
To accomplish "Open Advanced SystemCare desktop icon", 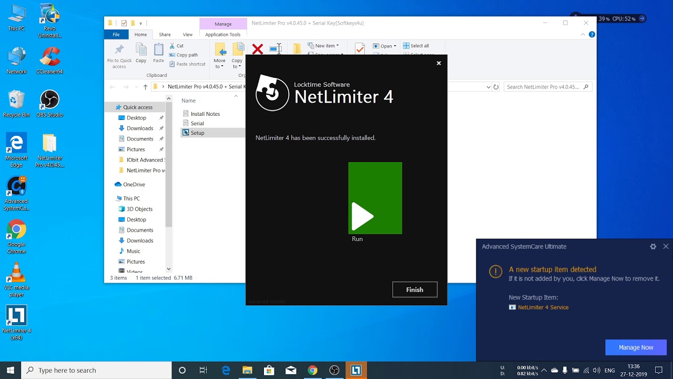I will coord(16,193).
